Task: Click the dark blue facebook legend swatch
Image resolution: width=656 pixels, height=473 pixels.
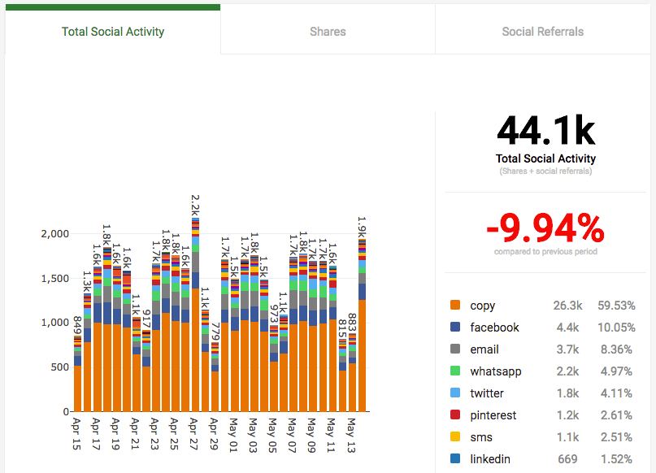Action: coord(455,327)
